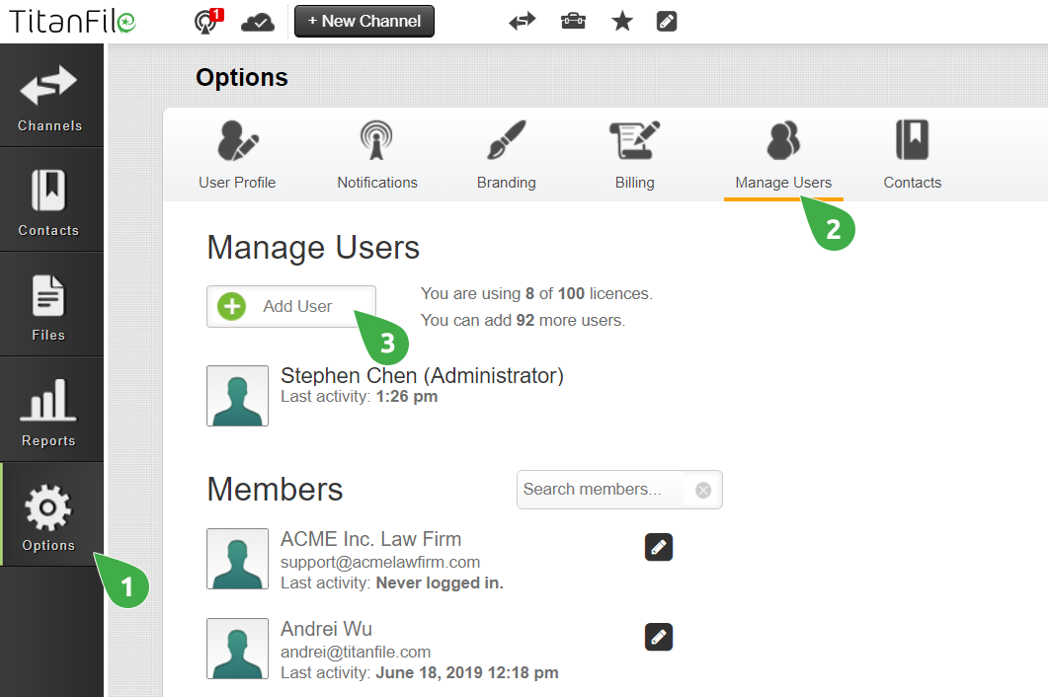Image resolution: width=1048 pixels, height=697 pixels.
Task: Click the star favorites icon
Action: pyautogui.click(x=621, y=20)
